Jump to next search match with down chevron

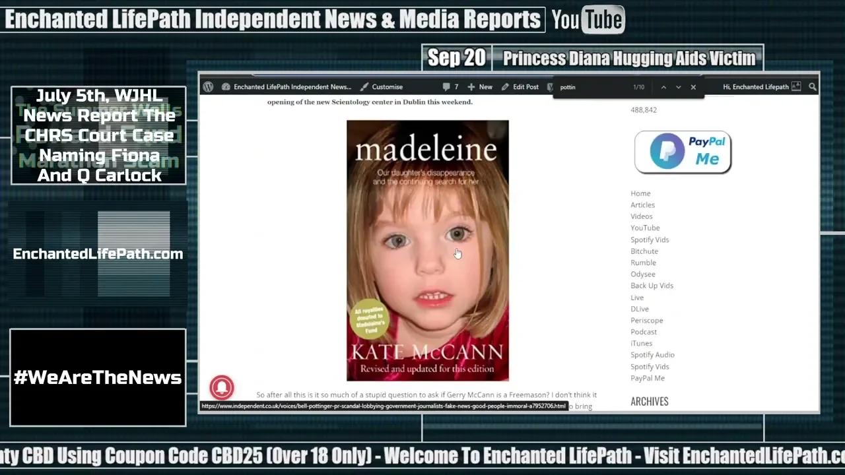pos(678,86)
